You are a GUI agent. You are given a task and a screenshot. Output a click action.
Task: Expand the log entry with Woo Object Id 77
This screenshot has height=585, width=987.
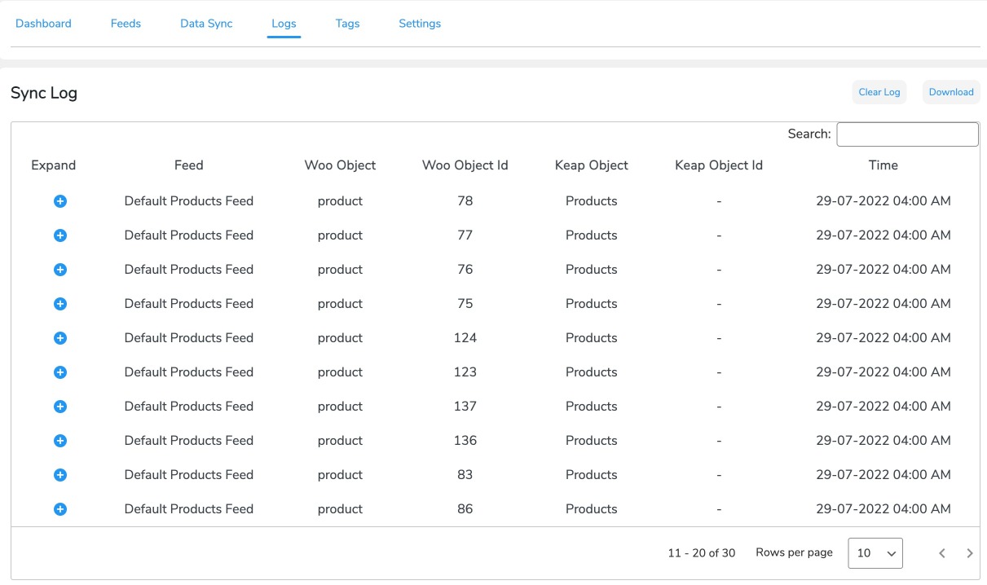coord(59,235)
